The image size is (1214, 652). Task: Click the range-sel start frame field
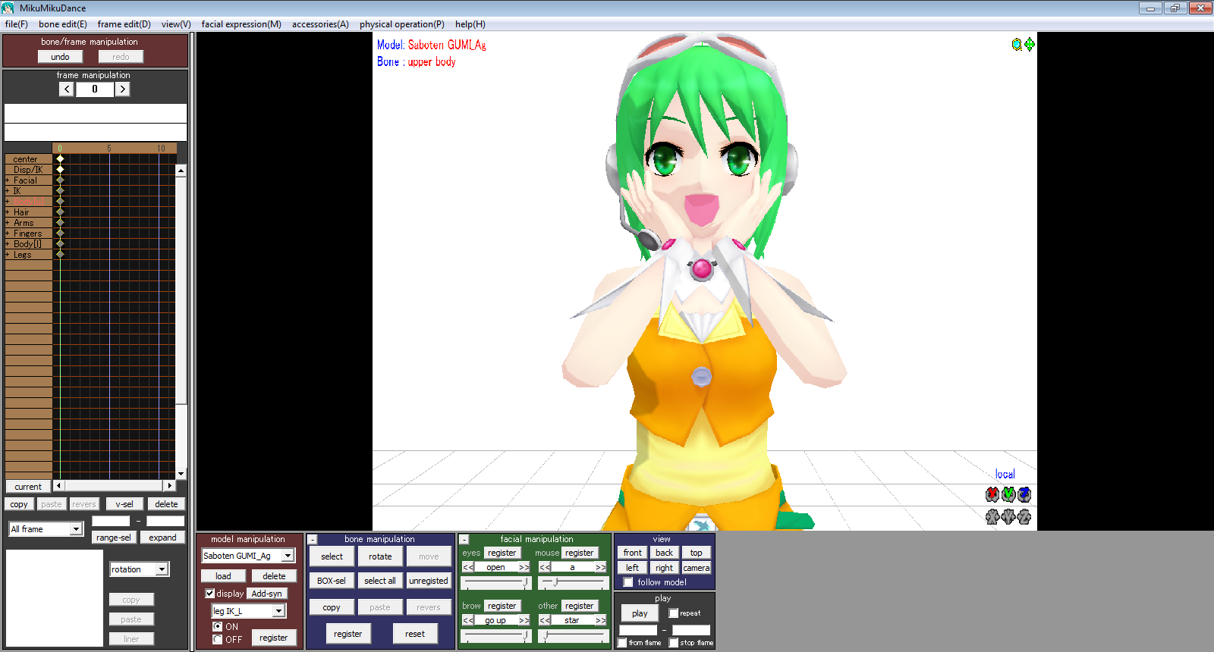111,521
